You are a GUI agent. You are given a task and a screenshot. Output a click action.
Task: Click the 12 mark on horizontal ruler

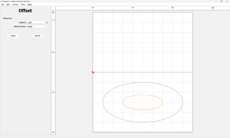click(x=213, y=7)
